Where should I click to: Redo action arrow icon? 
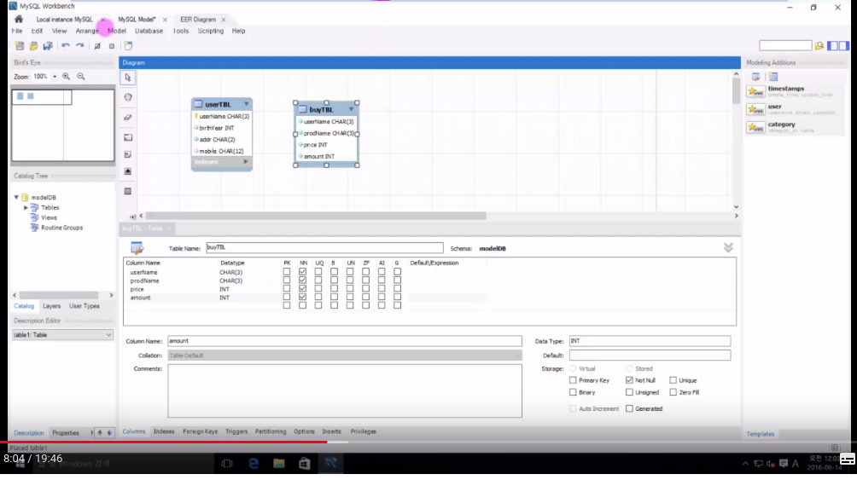[x=79, y=46]
